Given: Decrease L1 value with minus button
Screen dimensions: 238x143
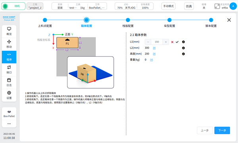Looking at the screenshot, I should pos(148,42).
